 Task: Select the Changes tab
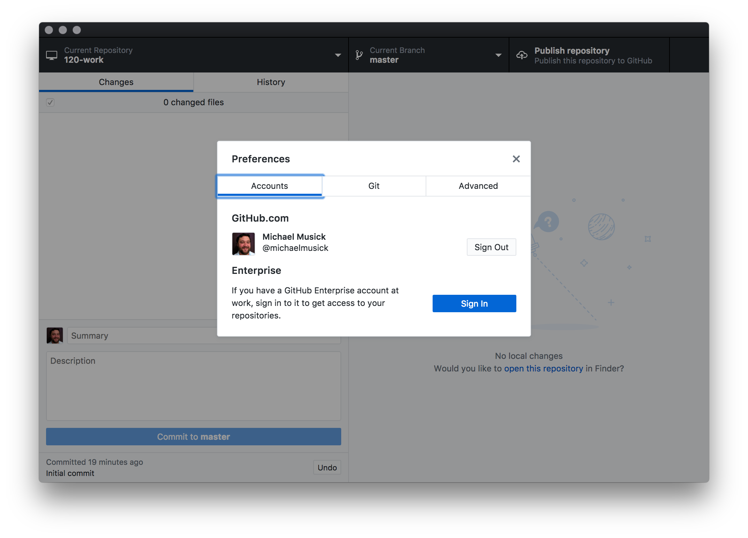point(116,82)
